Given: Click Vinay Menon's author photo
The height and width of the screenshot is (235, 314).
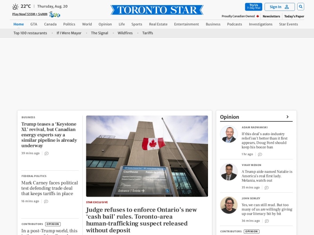Looking at the screenshot, I should click(229, 172).
